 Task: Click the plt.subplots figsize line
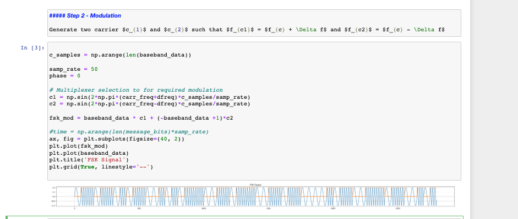coord(117,139)
